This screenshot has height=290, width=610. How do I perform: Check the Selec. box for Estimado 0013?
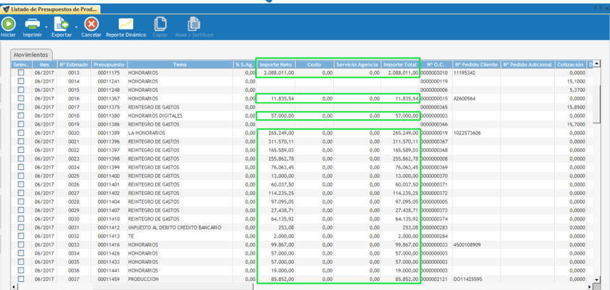coord(21,73)
